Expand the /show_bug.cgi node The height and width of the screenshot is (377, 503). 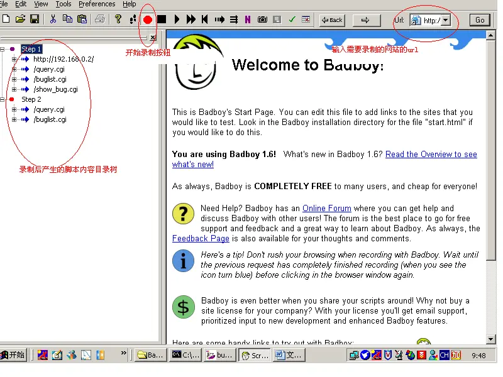[14, 89]
